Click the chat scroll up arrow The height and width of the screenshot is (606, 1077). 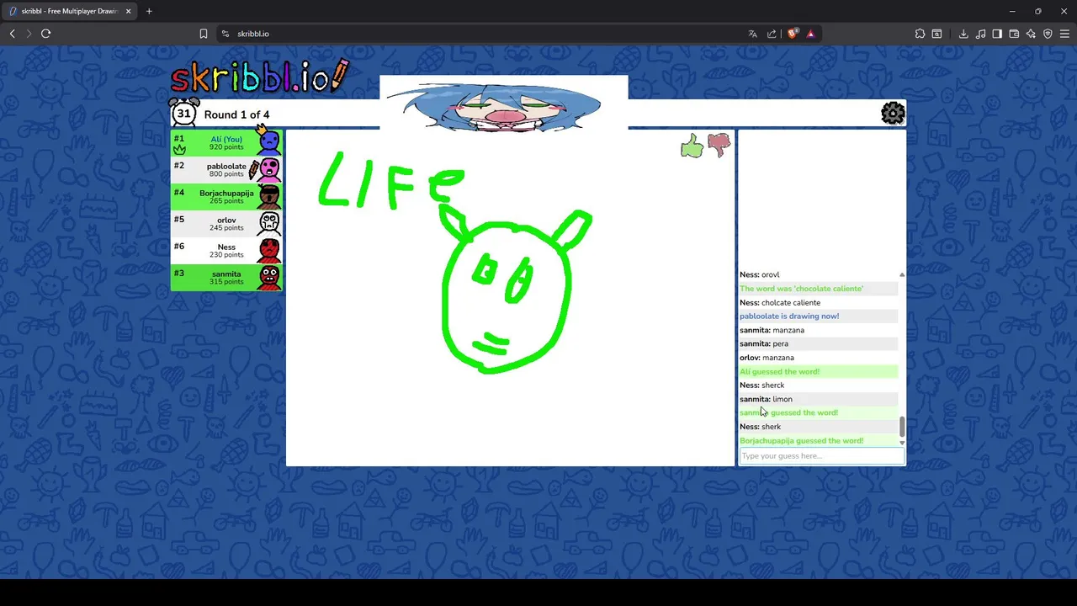click(x=902, y=274)
